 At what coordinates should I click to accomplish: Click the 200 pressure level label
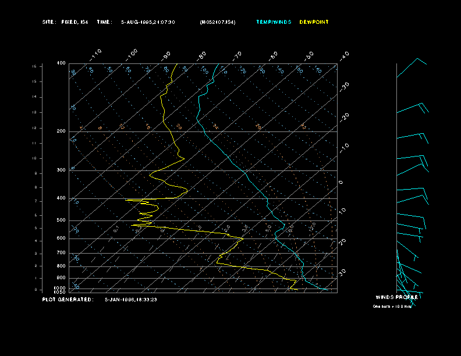61,131
